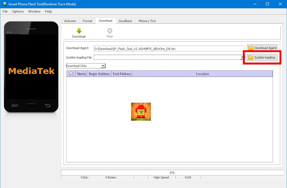Open the Help menu
The image size is (287, 188).
click(48, 11)
